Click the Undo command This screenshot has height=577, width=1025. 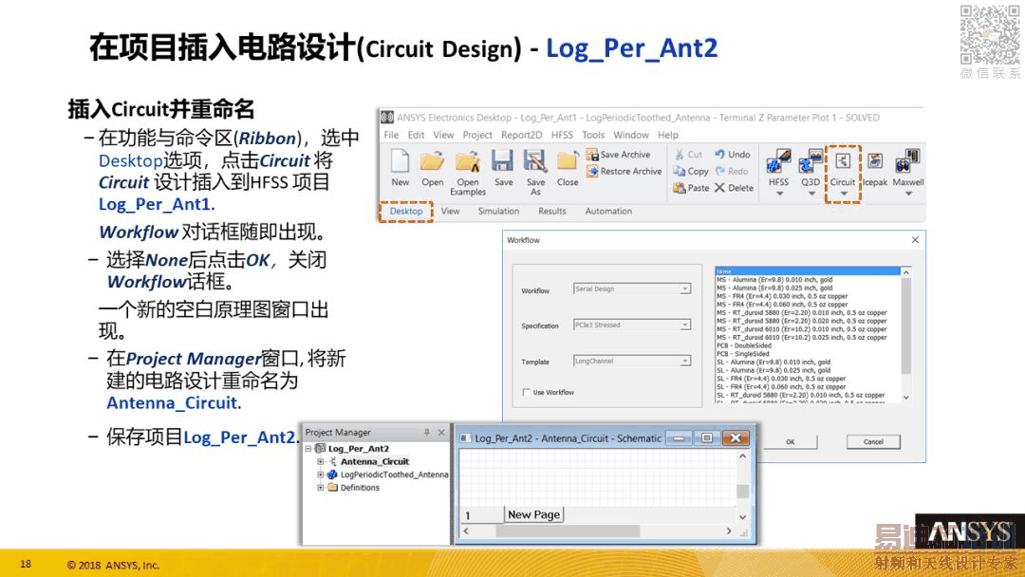pyautogui.click(x=732, y=155)
